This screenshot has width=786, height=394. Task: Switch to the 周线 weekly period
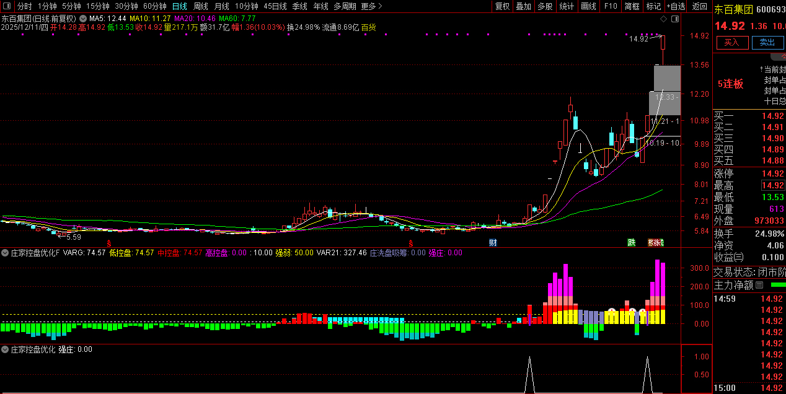coord(200,6)
